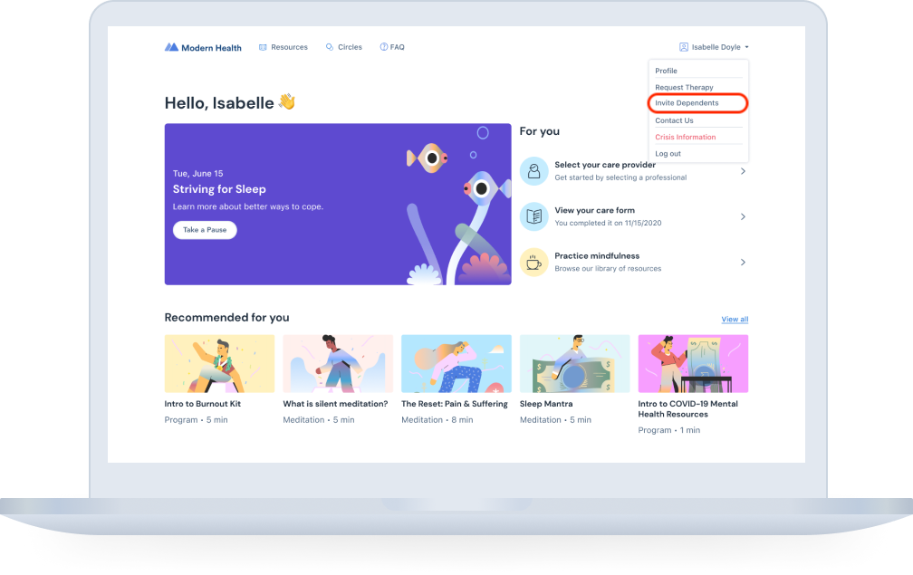Click the FAQ question mark icon
The image size is (913, 575).
coord(383,47)
